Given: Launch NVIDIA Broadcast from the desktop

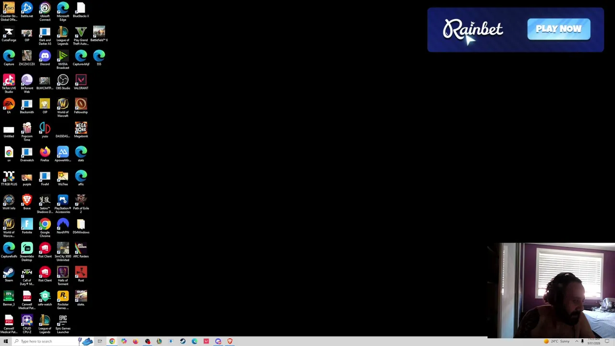Looking at the screenshot, I should click(x=63, y=60).
